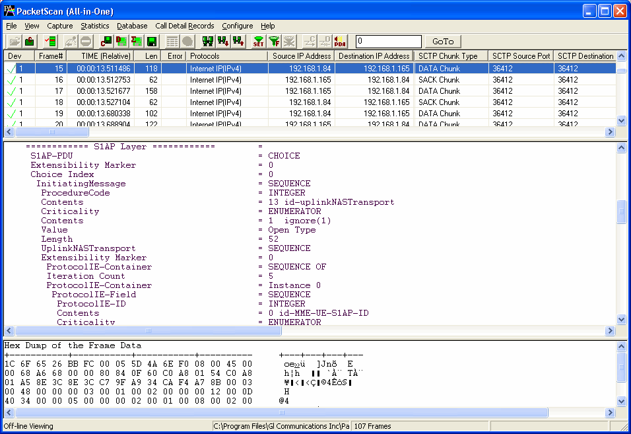631x434 pixels.
Task: Click binoculars find next down-arrow icon
Action: (x=223, y=42)
